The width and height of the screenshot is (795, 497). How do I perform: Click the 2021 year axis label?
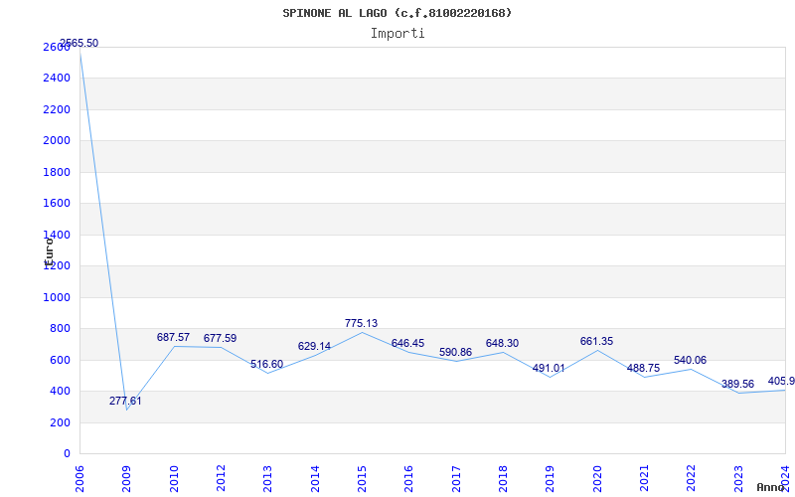pyautogui.click(x=644, y=478)
